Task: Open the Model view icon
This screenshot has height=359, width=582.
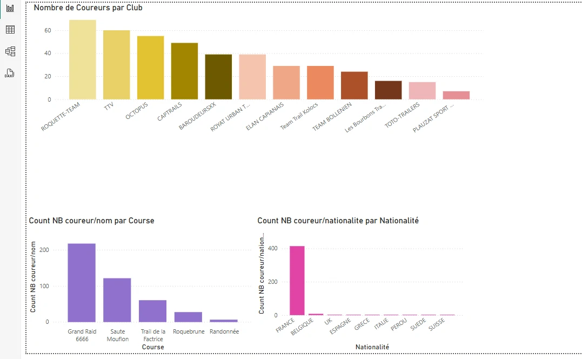Action: 10,51
